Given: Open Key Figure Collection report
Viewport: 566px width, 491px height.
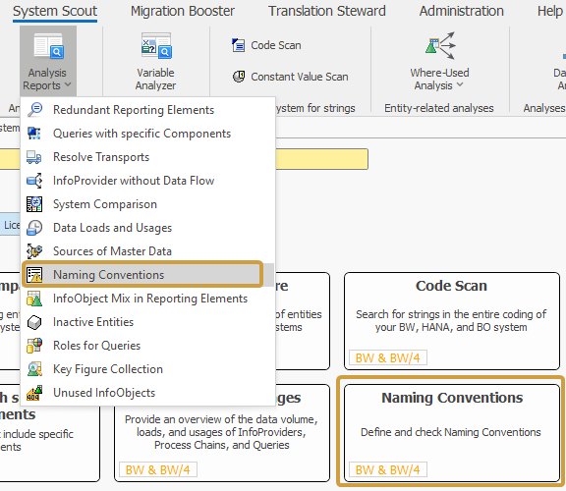Looking at the screenshot, I should click(x=147, y=369).
